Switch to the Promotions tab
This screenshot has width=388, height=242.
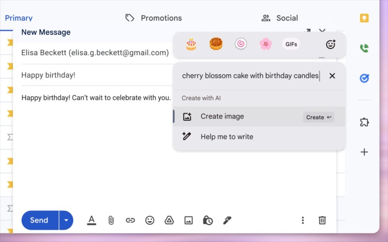point(154,18)
